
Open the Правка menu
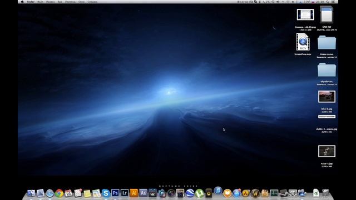coord(50,2)
